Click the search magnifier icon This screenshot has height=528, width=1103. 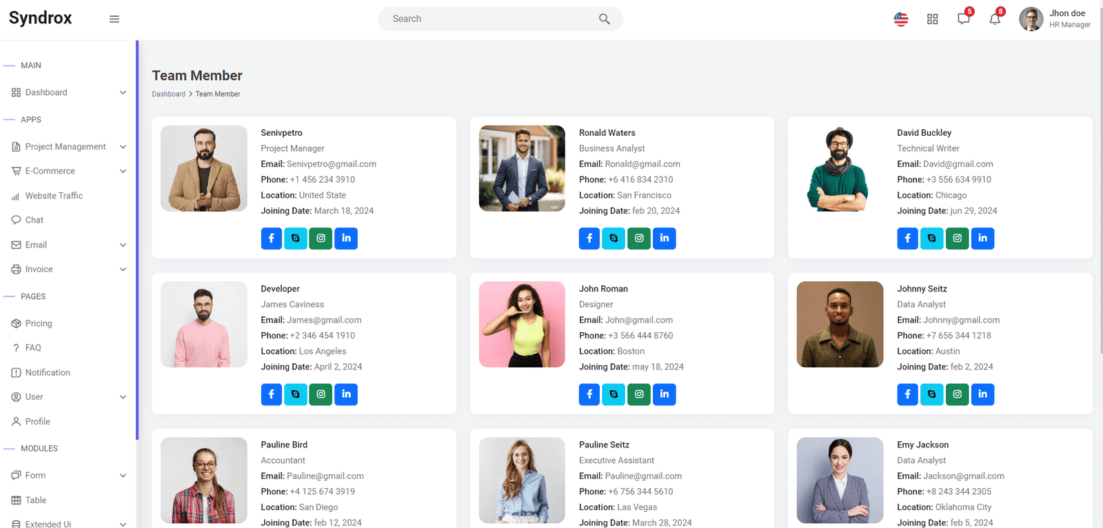[x=605, y=19]
